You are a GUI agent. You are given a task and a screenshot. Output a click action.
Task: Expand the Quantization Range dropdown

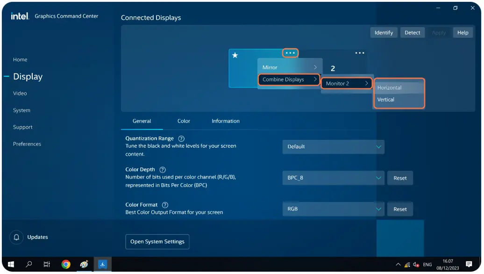pos(334,147)
